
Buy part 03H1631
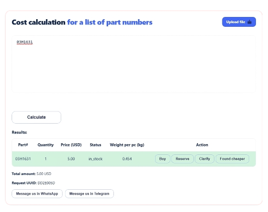pos(163,159)
